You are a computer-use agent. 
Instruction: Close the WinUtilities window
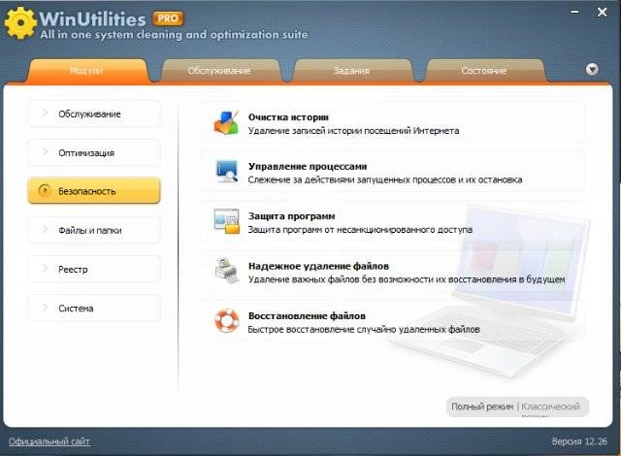pos(602,13)
